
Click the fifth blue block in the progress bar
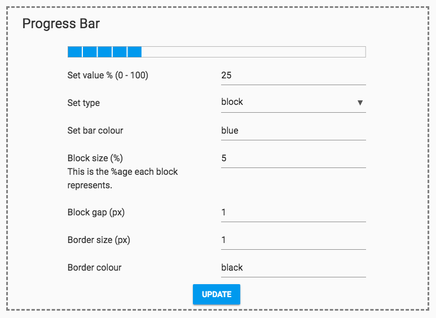click(x=134, y=52)
